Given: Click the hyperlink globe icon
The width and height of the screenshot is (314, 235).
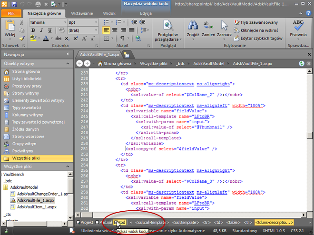Looking at the screenshot, I should point(138,38).
